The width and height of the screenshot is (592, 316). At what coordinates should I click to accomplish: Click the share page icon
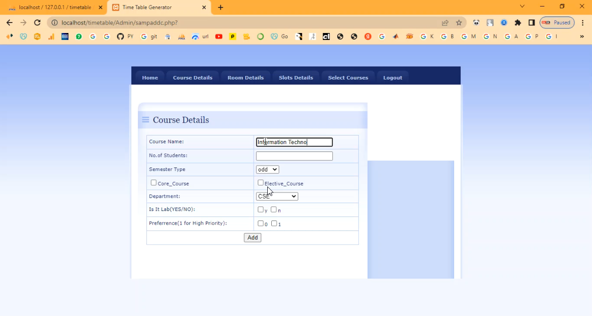point(445,22)
